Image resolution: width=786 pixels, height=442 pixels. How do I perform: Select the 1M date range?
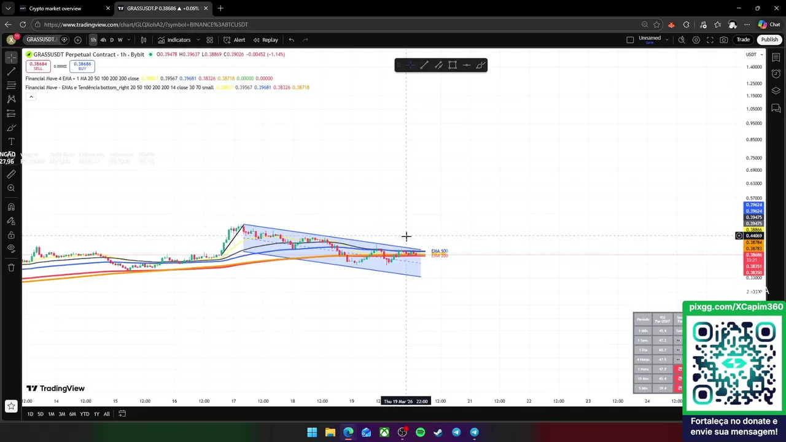pyautogui.click(x=51, y=414)
